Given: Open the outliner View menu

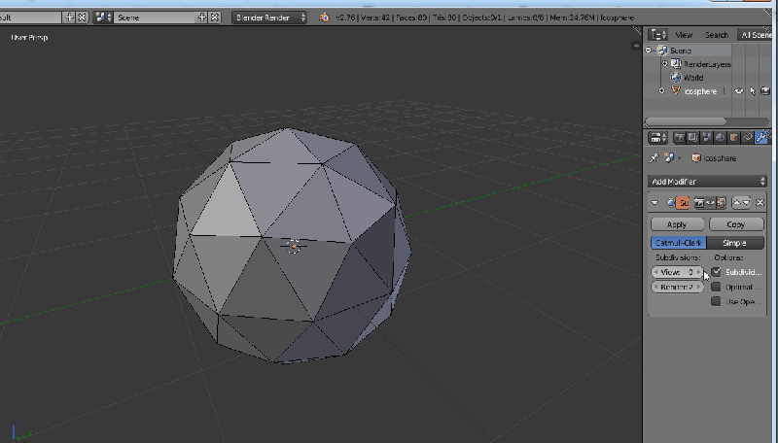Looking at the screenshot, I should (x=684, y=35).
